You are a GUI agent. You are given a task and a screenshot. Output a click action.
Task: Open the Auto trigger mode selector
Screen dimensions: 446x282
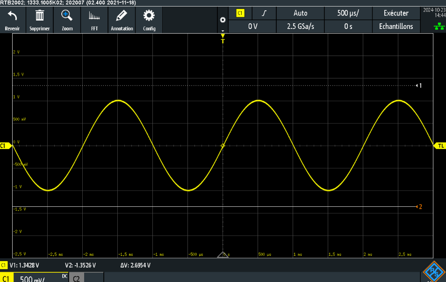[x=300, y=13]
